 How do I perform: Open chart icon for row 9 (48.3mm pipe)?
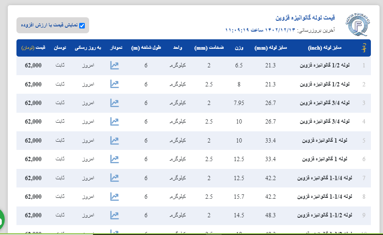click(x=115, y=215)
